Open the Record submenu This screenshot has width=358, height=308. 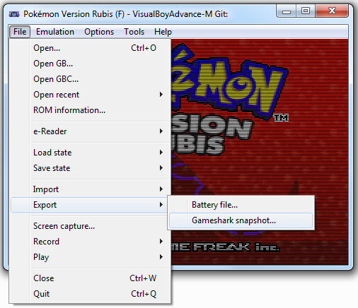point(91,242)
